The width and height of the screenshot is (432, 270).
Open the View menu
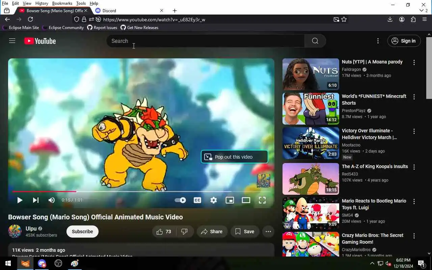(27, 3)
